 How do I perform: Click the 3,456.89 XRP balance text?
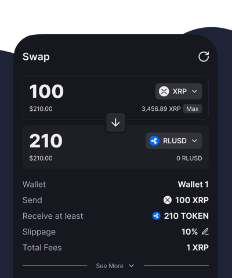coord(161,109)
